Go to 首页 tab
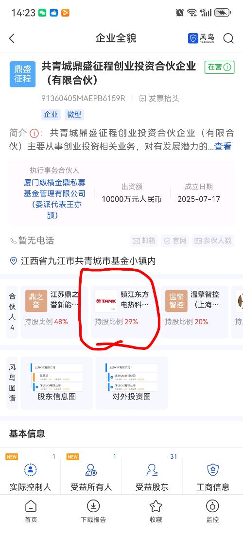Screen dimensions: 243x536 pyautogui.click(x=31, y=511)
